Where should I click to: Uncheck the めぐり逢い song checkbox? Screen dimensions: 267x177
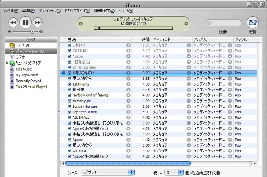[69, 51]
